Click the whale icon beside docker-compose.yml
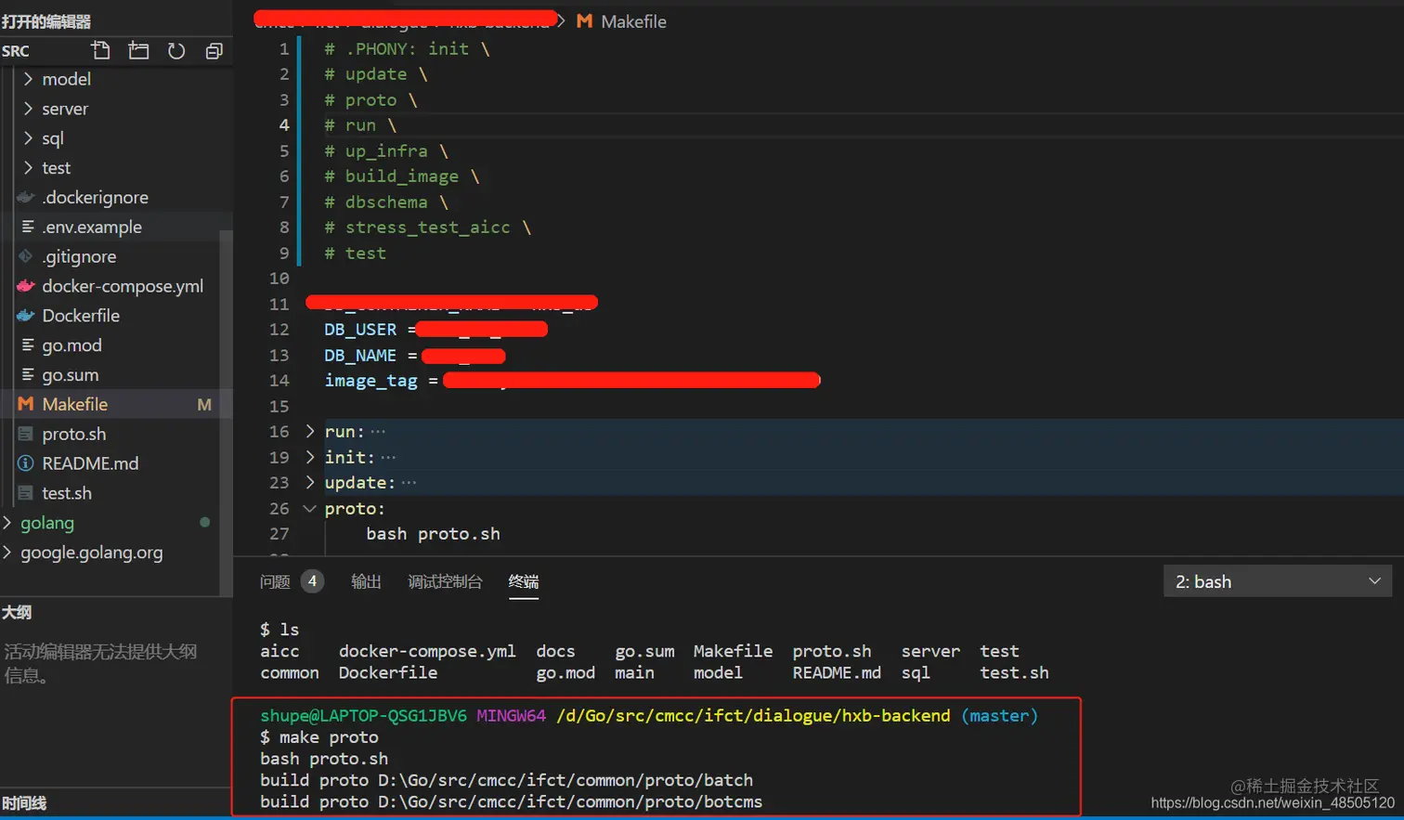Viewport: 1404px width, 820px height. click(x=26, y=286)
